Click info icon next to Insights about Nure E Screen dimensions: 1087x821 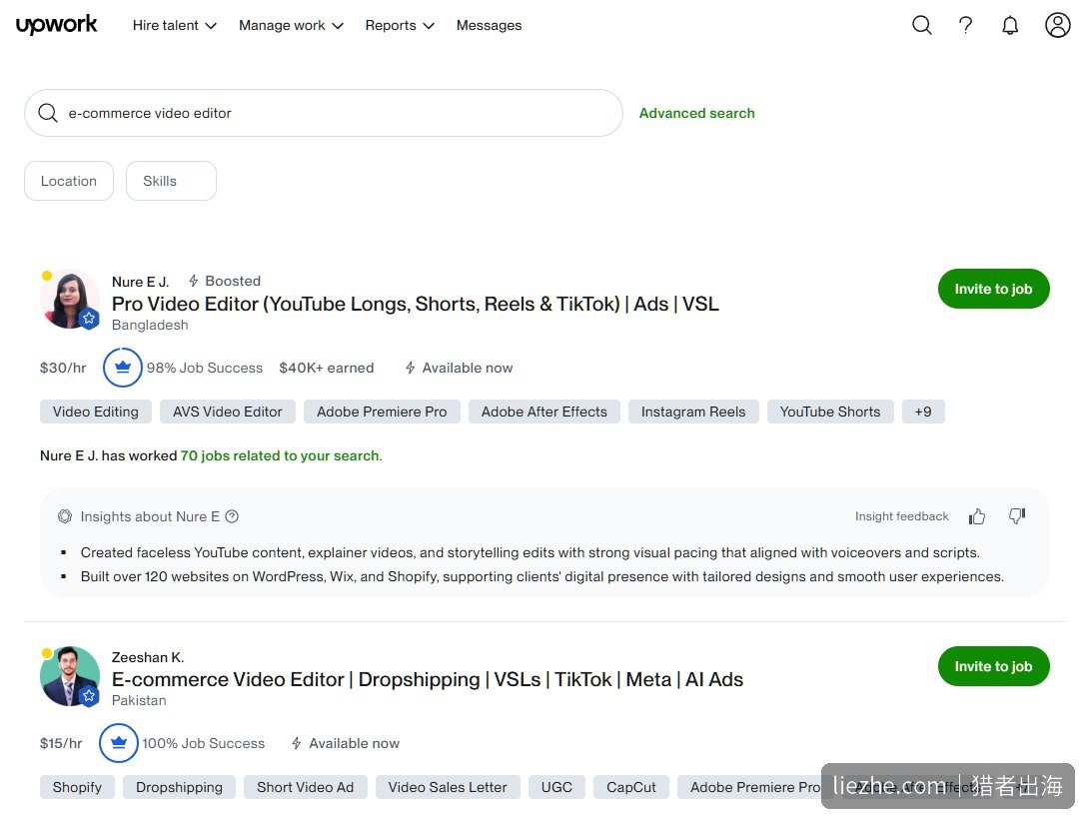coord(232,516)
